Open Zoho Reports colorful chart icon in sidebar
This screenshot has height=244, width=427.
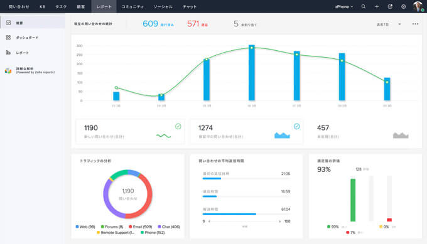point(8,71)
